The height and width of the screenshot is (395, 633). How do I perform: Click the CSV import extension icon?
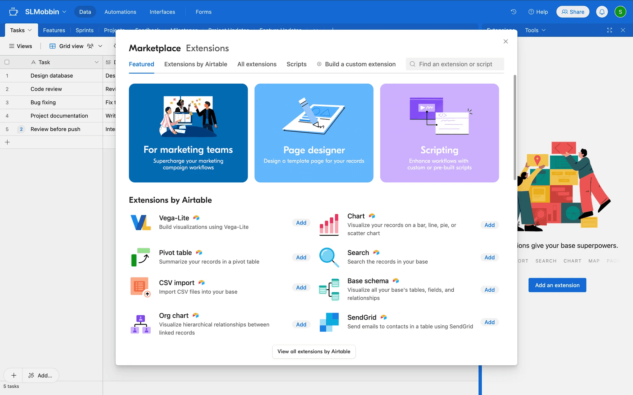[140, 287]
